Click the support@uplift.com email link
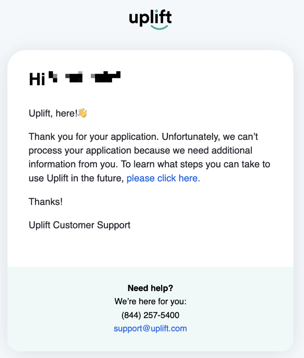304x358 pixels. tap(150, 328)
